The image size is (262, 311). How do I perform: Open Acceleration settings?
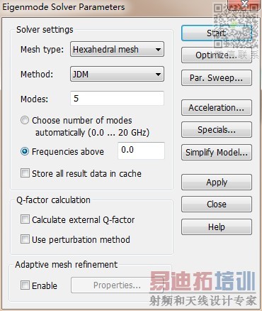click(217, 108)
